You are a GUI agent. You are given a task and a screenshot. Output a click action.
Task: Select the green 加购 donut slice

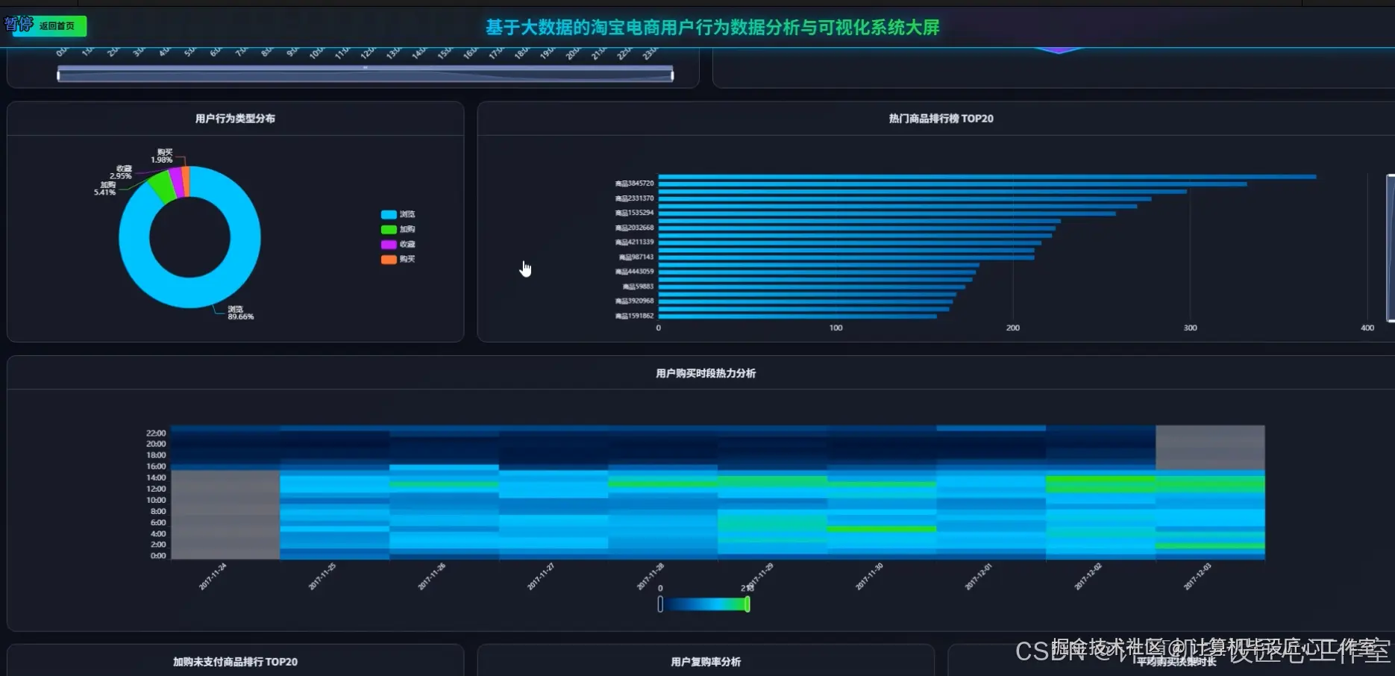160,186
